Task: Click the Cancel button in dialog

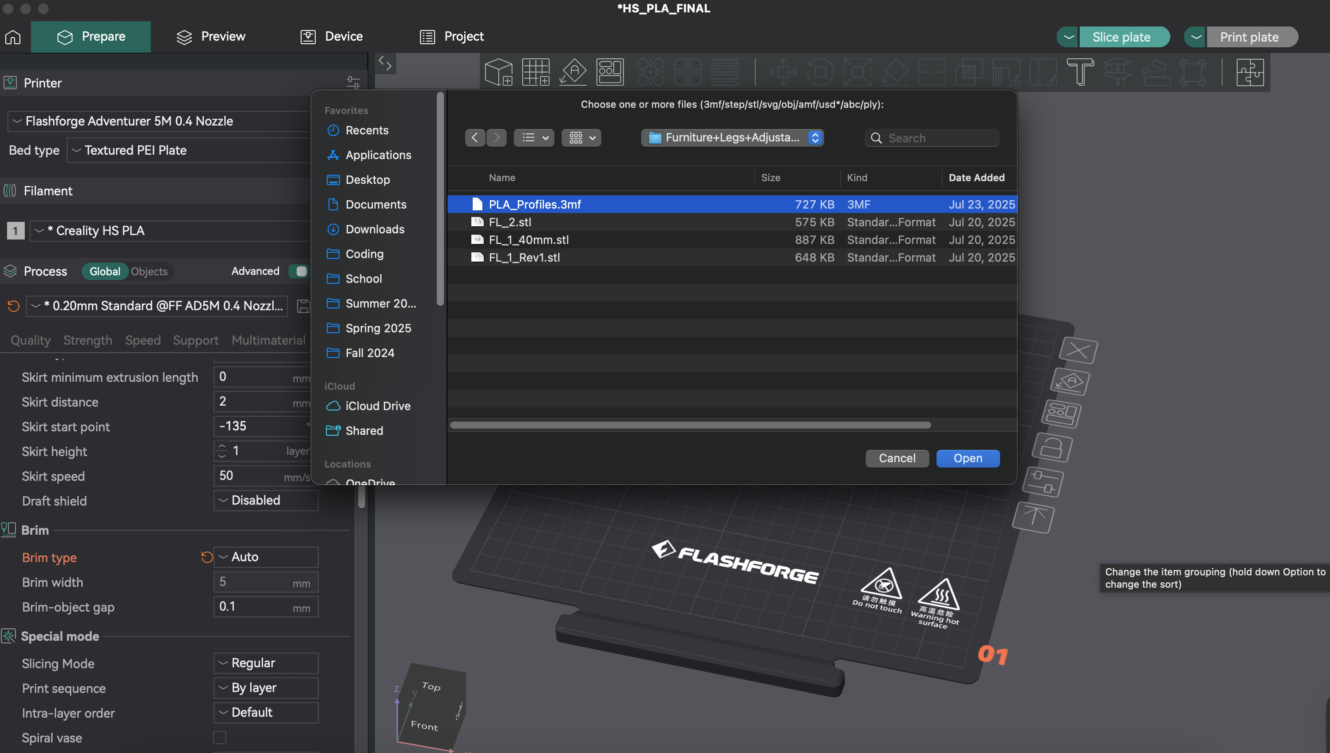Action: [897, 458]
